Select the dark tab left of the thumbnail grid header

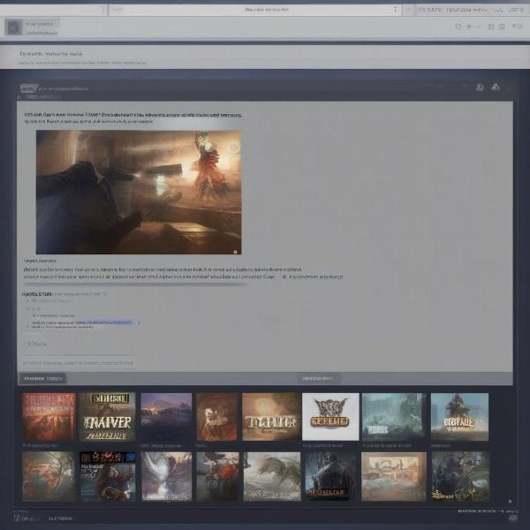42,379
